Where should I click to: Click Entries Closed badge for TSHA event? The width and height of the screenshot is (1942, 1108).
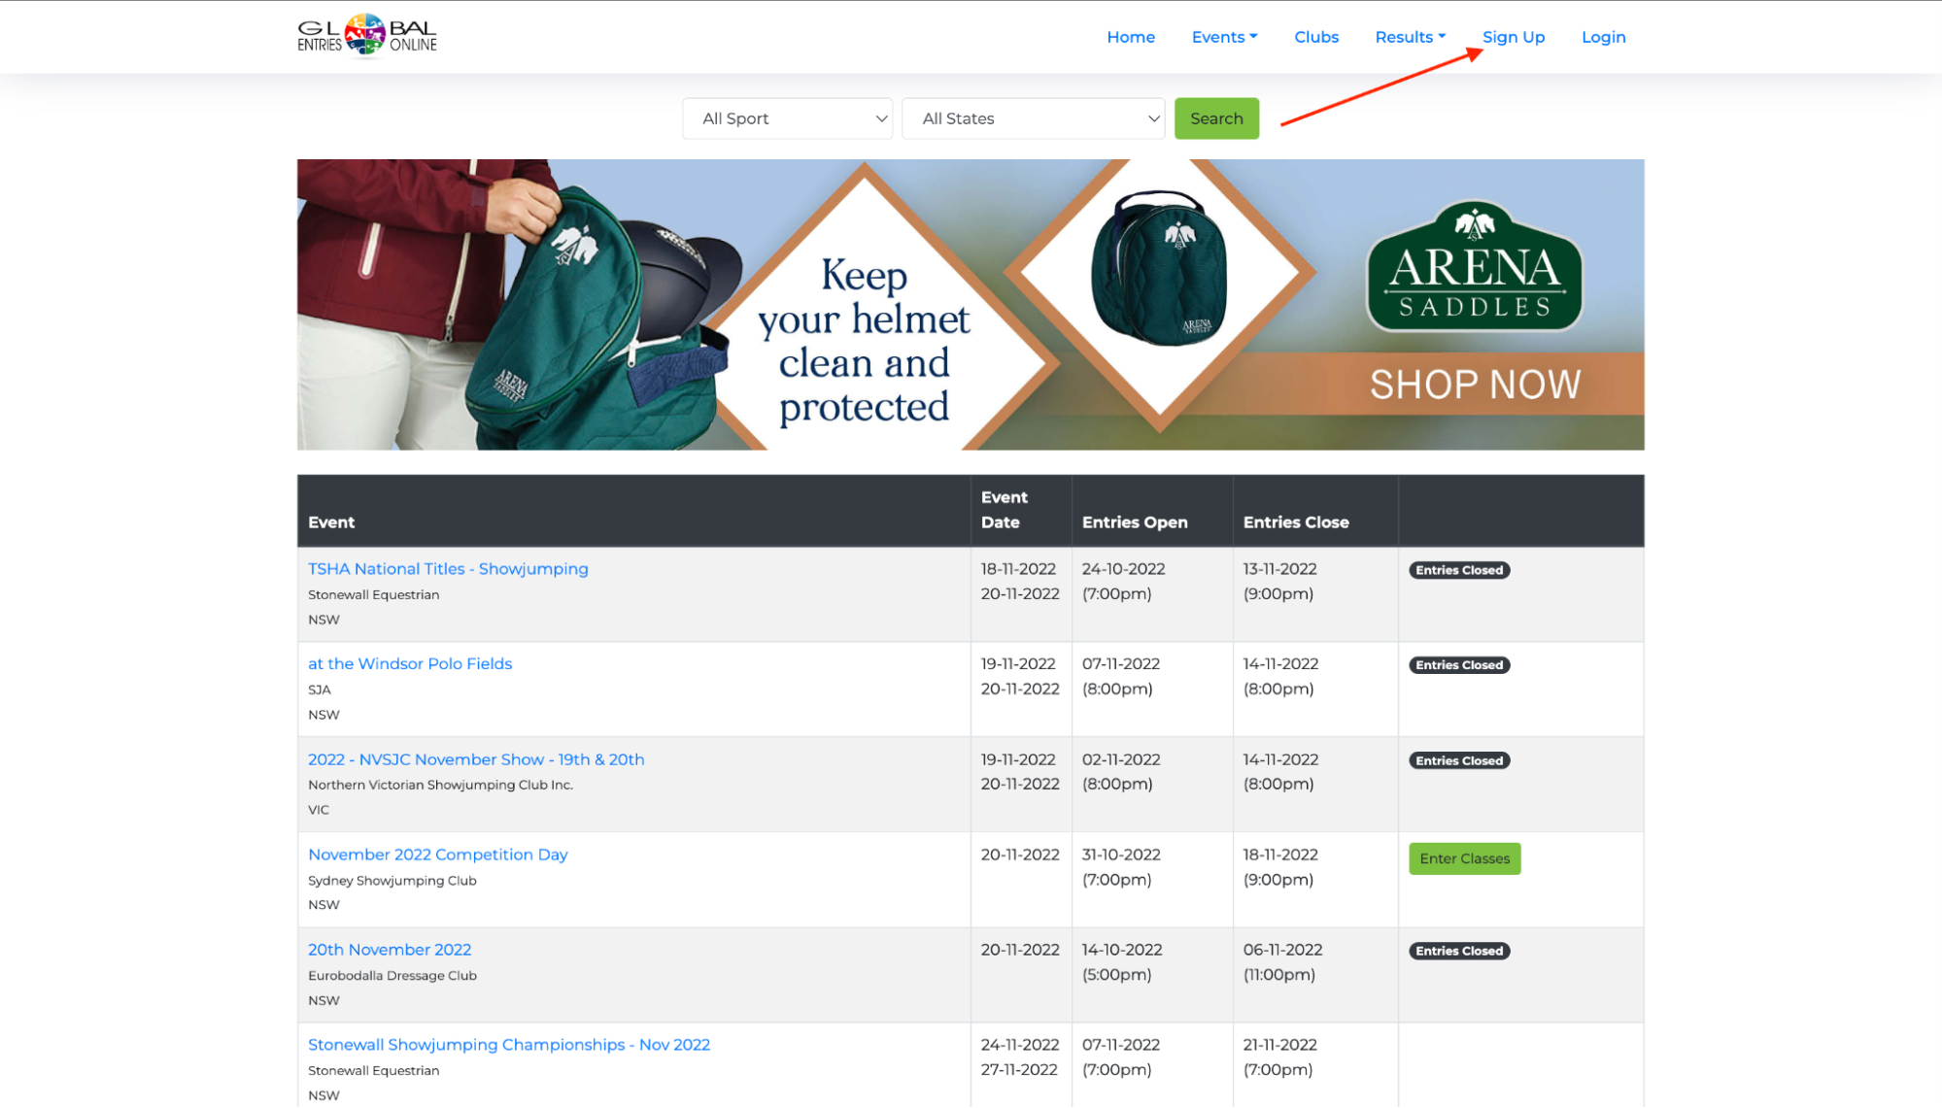tap(1458, 570)
